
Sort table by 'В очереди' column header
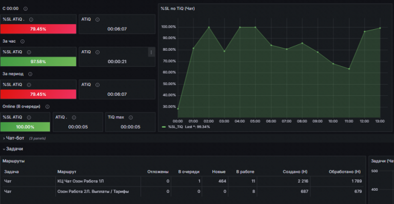pos(189,172)
